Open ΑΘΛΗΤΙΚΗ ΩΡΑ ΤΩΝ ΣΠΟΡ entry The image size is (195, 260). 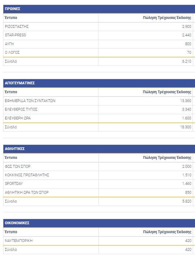tap(27, 192)
